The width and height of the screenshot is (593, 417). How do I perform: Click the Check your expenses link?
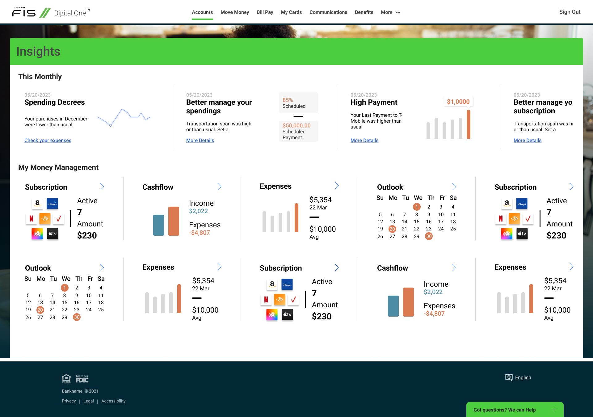(x=48, y=140)
